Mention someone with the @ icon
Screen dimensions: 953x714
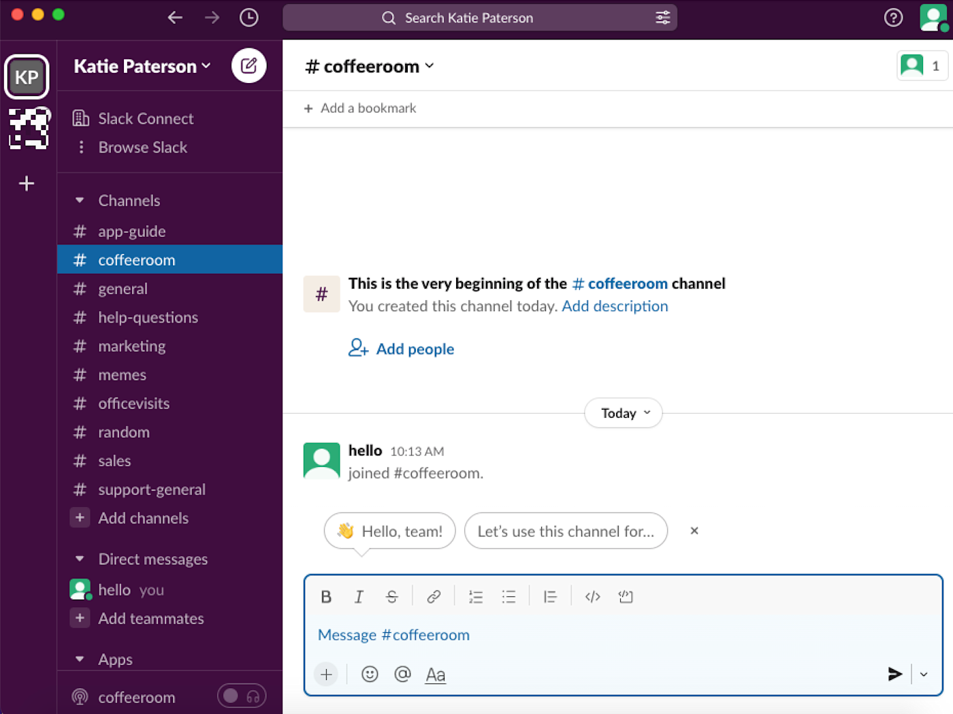402,674
